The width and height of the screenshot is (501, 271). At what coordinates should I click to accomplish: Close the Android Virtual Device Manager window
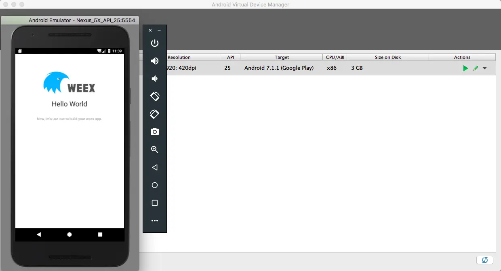(x=6, y=4)
